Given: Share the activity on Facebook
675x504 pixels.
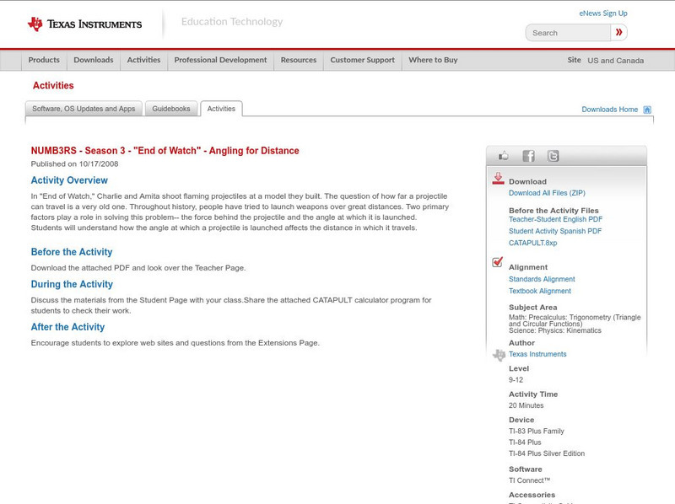Looking at the screenshot, I should [x=528, y=155].
